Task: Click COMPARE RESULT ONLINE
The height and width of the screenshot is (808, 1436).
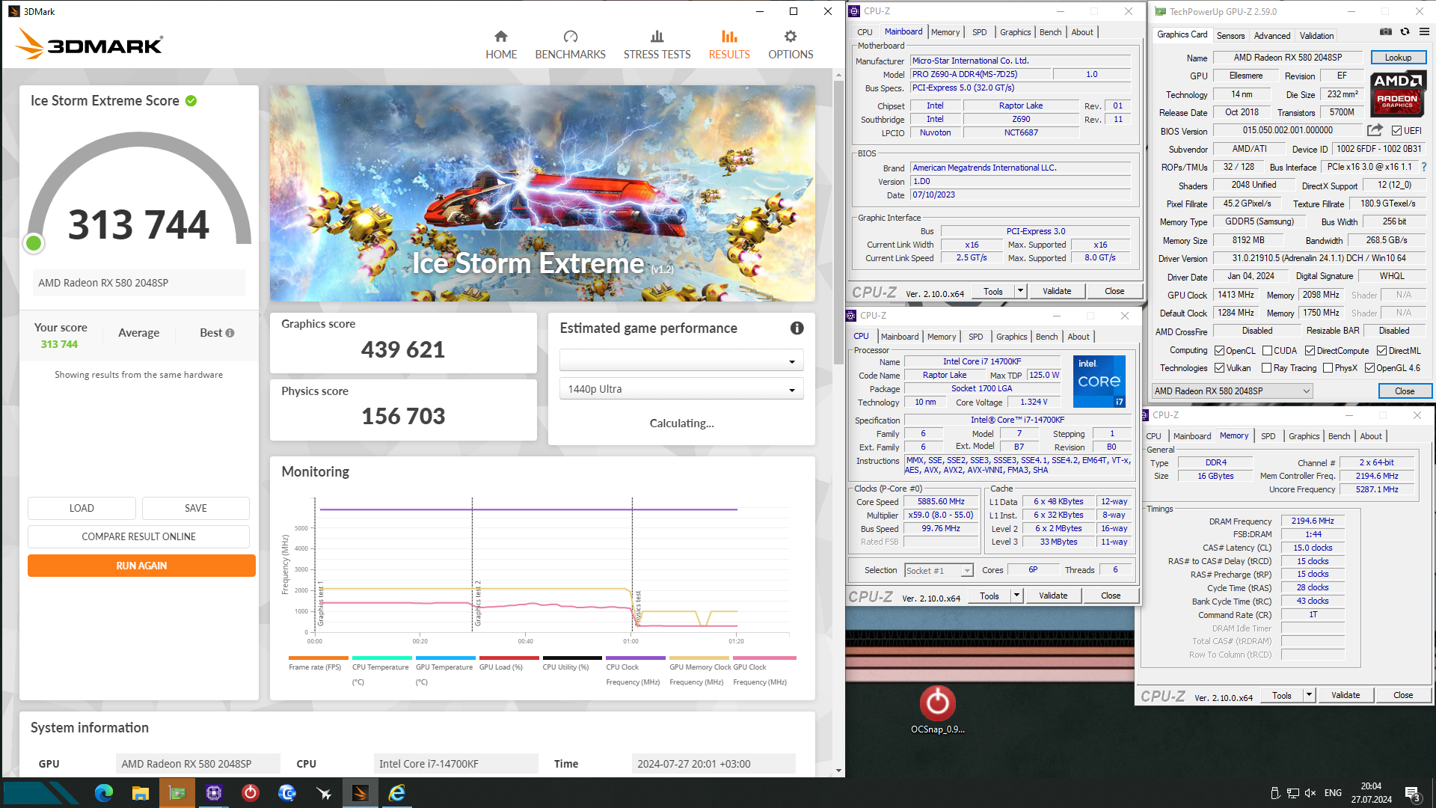Action: (139, 537)
